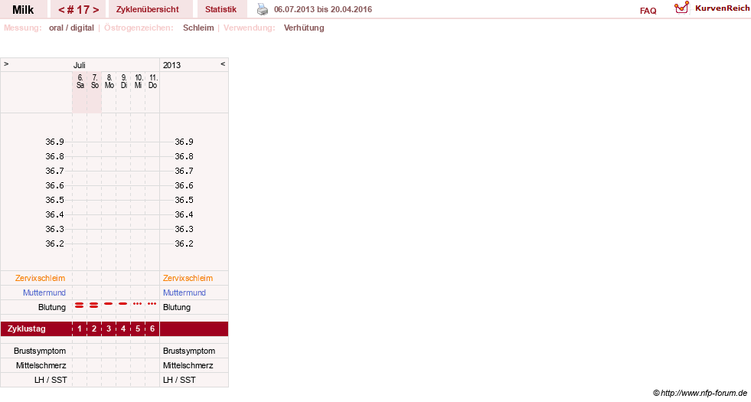Select date column '8. Mo'
The height and width of the screenshot is (402, 751).
click(109, 81)
